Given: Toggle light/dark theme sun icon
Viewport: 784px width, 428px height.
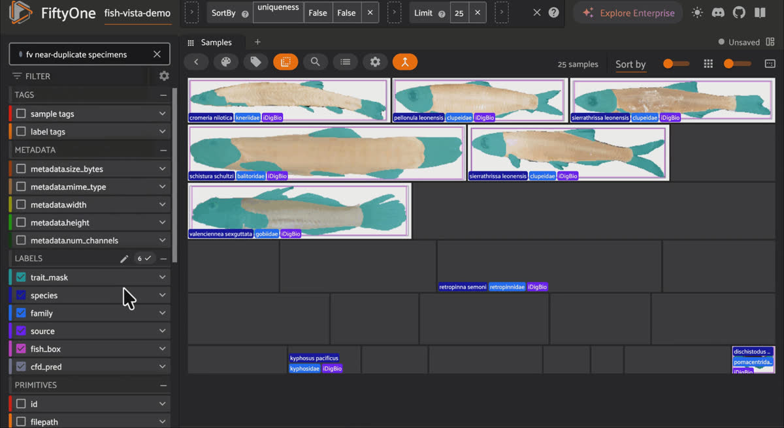Looking at the screenshot, I should (x=698, y=12).
